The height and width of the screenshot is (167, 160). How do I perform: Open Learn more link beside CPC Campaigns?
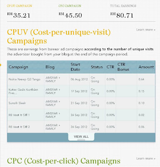(x=146, y=158)
